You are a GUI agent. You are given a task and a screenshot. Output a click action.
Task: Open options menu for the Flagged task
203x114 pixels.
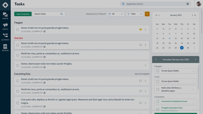point(145,30)
